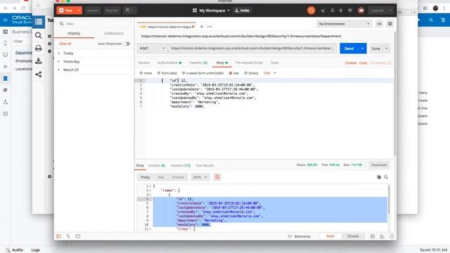450x253 pixels.
Task: Open the POST method dropdown
Action: (152, 48)
